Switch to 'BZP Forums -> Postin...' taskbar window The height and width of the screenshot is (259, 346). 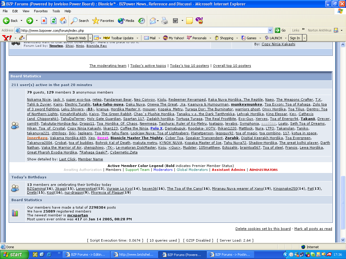click(x=231, y=255)
